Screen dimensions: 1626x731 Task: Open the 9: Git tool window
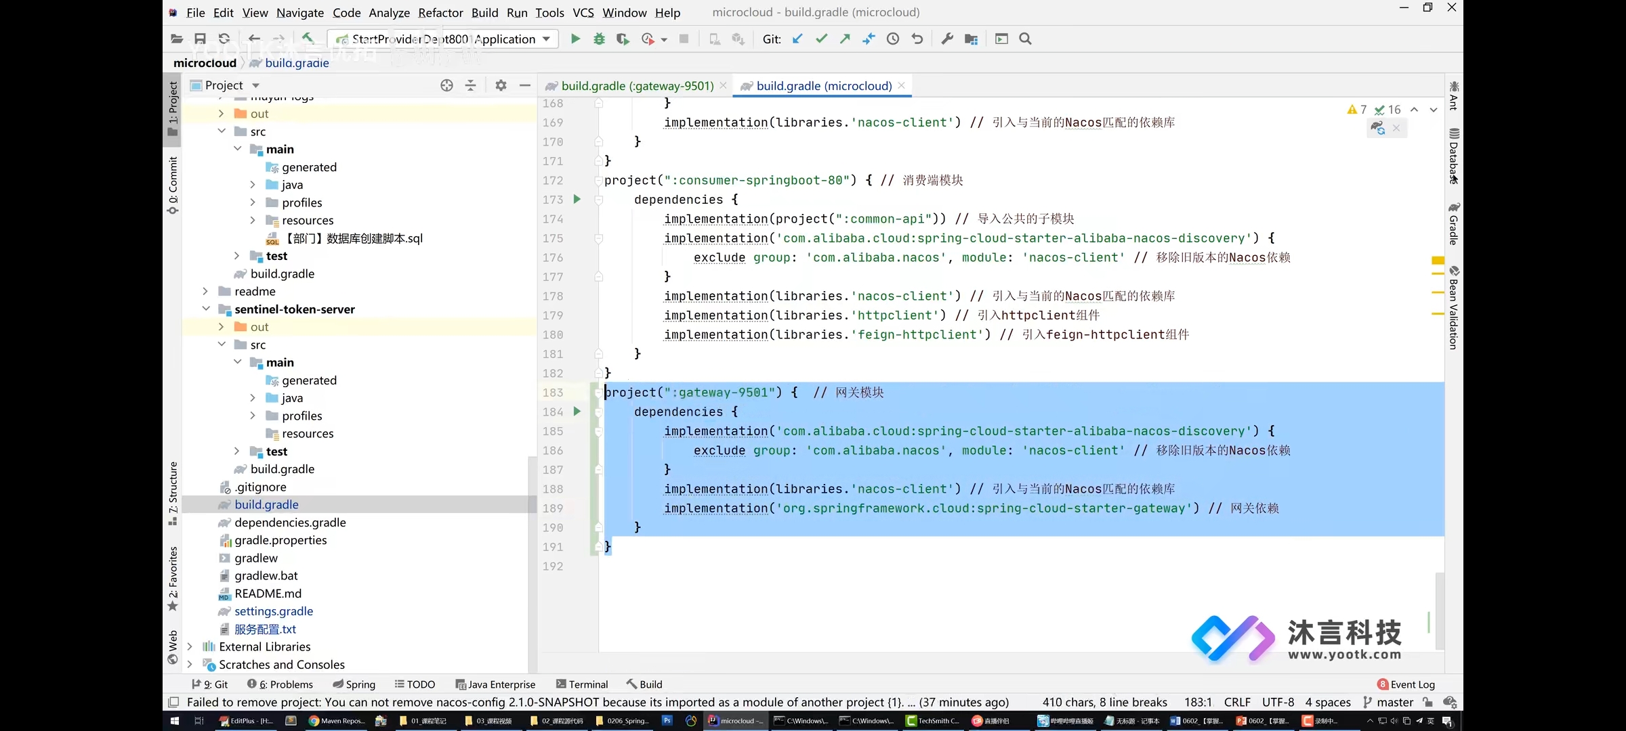tap(210, 684)
